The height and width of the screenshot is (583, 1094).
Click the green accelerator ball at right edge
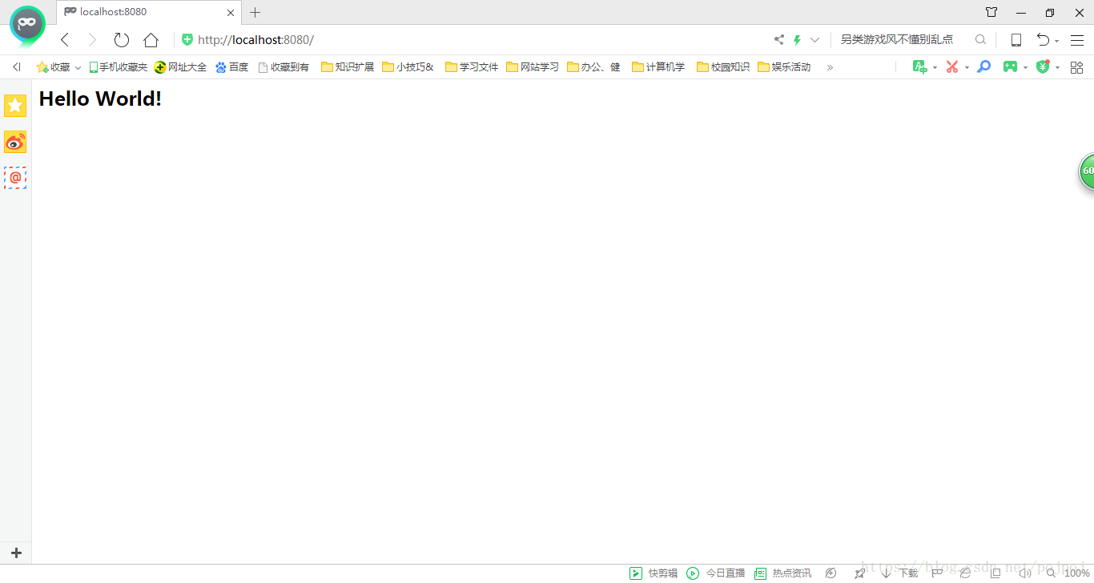click(1087, 171)
